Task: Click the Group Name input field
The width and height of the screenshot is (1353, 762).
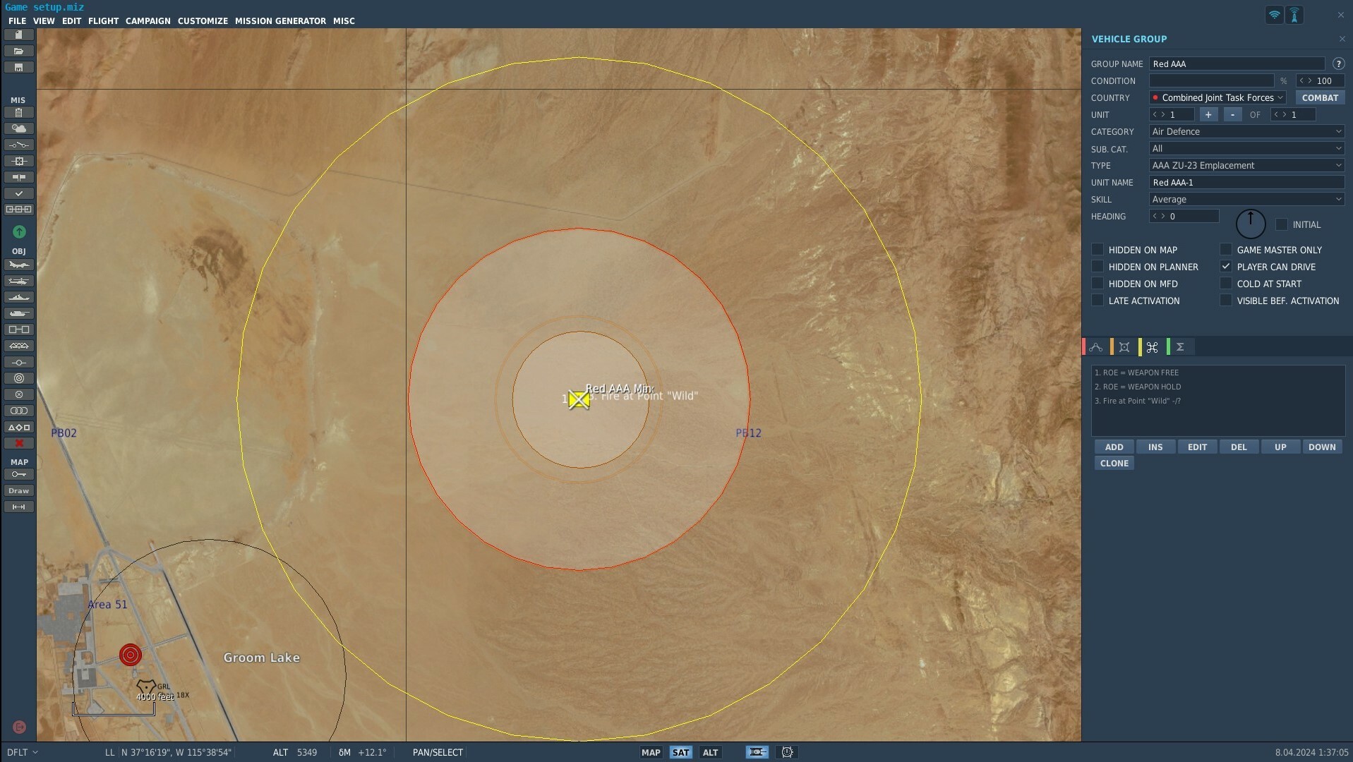Action: point(1237,64)
